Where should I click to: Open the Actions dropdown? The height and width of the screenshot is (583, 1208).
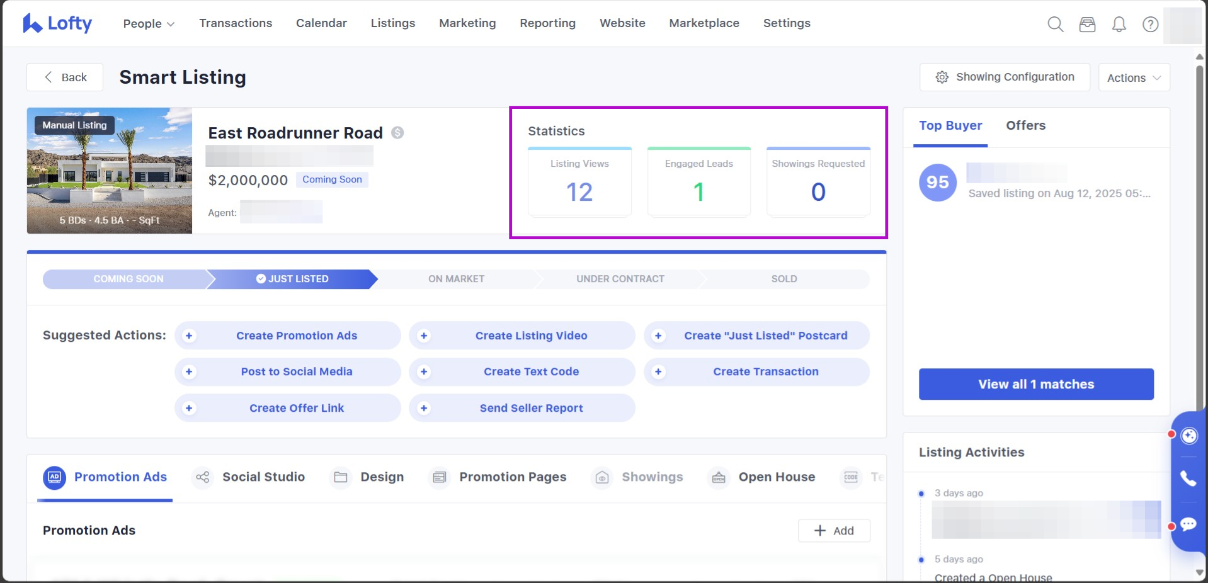pyautogui.click(x=1134, y=77)
